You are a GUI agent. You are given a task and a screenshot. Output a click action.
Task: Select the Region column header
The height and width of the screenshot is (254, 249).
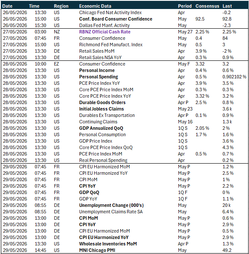(61, 6)
